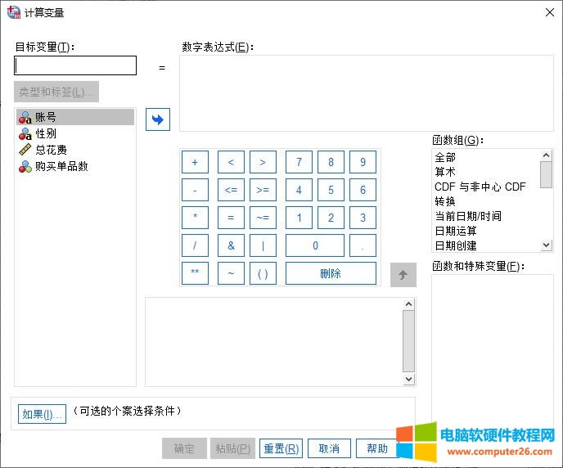Screen dimensions: 563x468
Task: Click keypad number 2
Action: pos(331,218)
